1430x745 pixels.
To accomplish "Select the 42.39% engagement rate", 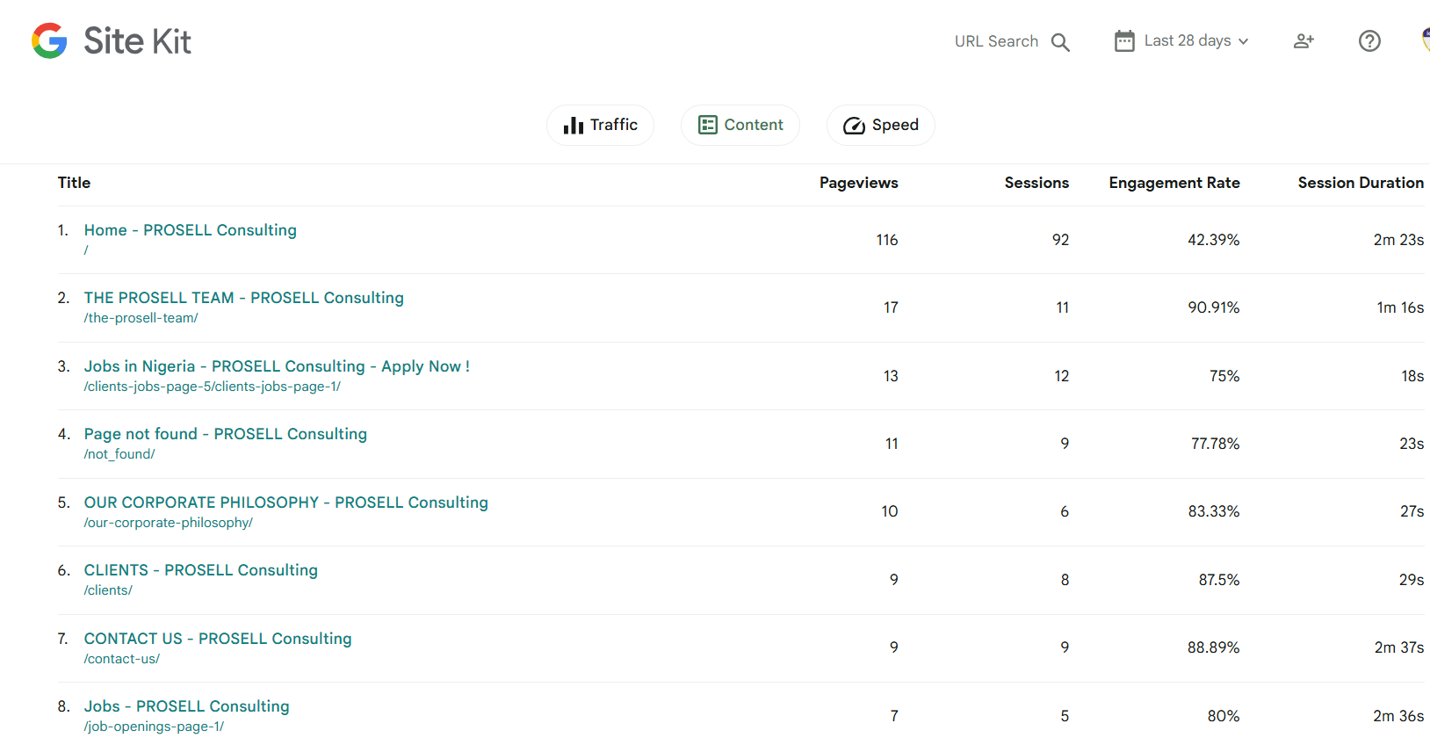I will point(1214,240).
